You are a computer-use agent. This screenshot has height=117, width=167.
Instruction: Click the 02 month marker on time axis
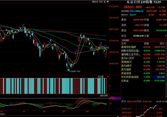point(44,112)
